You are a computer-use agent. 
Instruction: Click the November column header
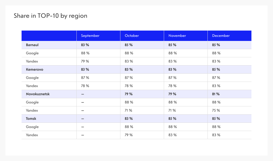click(177, 36)
